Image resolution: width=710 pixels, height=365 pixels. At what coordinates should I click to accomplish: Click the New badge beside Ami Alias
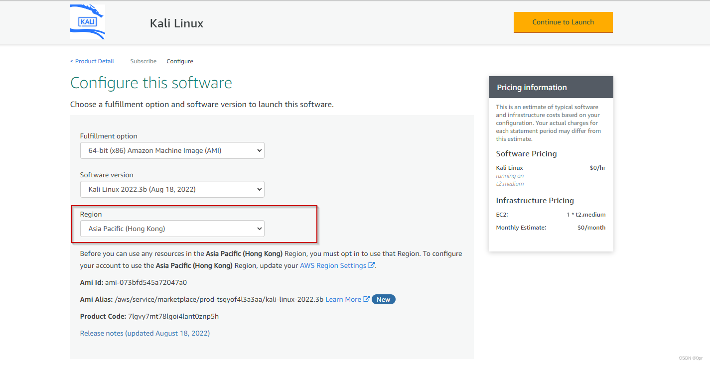(384, 299)
